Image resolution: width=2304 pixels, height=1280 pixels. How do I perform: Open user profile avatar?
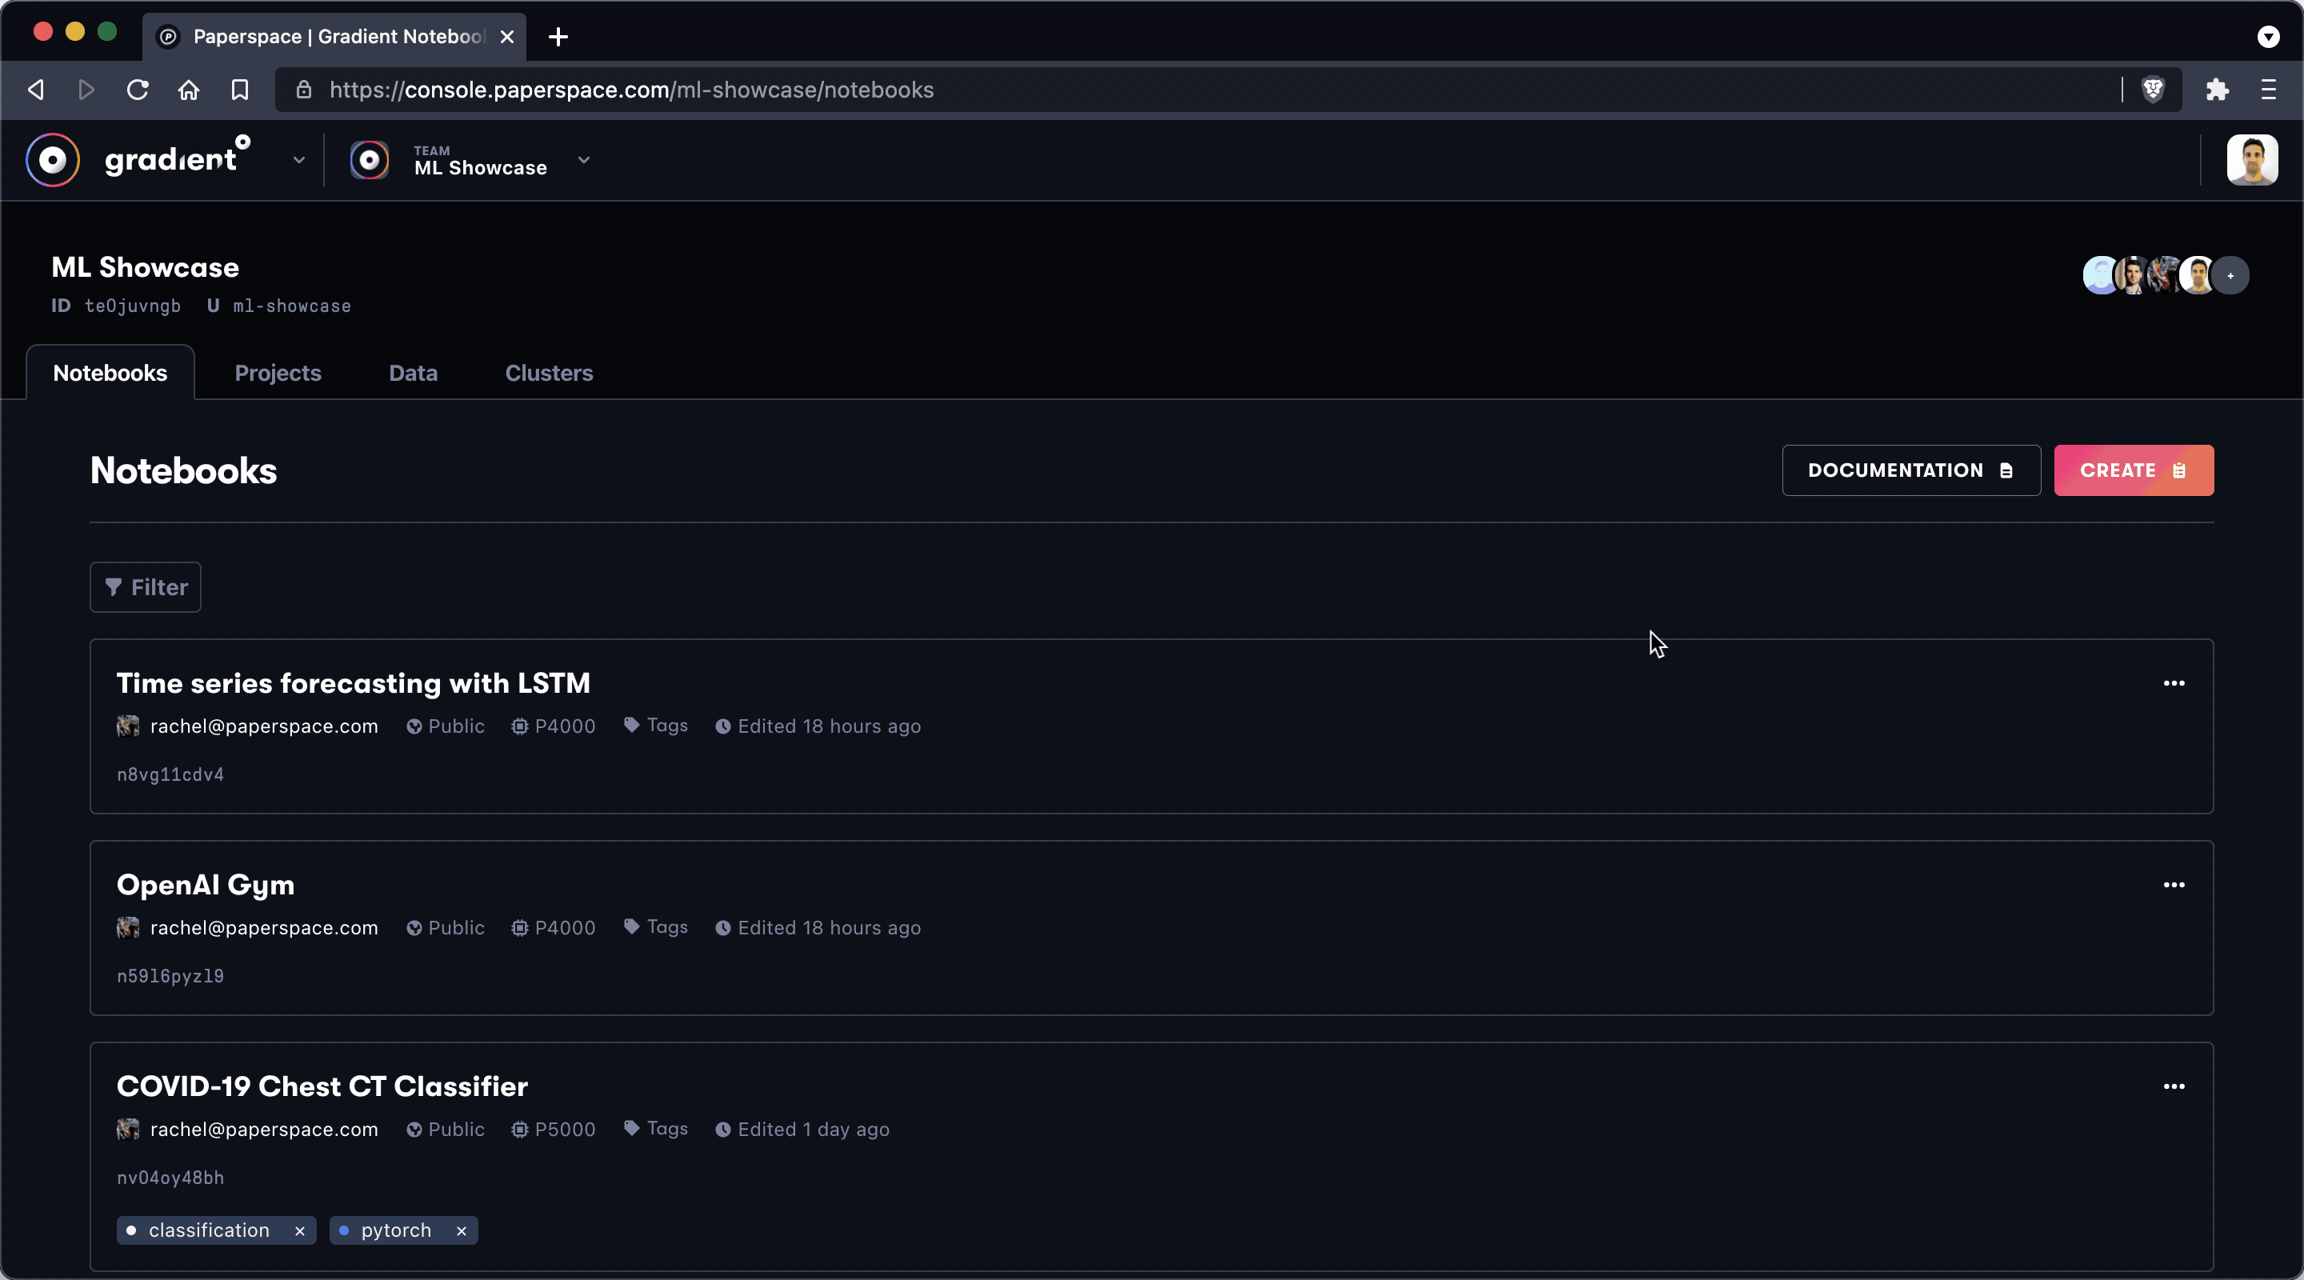[2251, 160]
